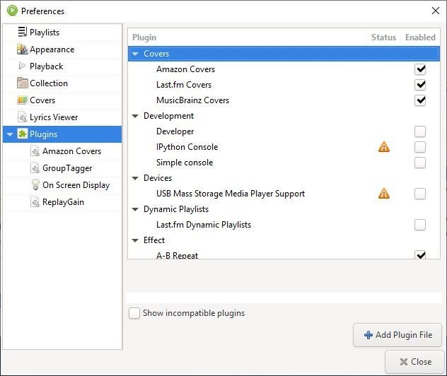Click the IPython Console warning icon
This screenshot has height=376, width=447.
coord(384,147)
